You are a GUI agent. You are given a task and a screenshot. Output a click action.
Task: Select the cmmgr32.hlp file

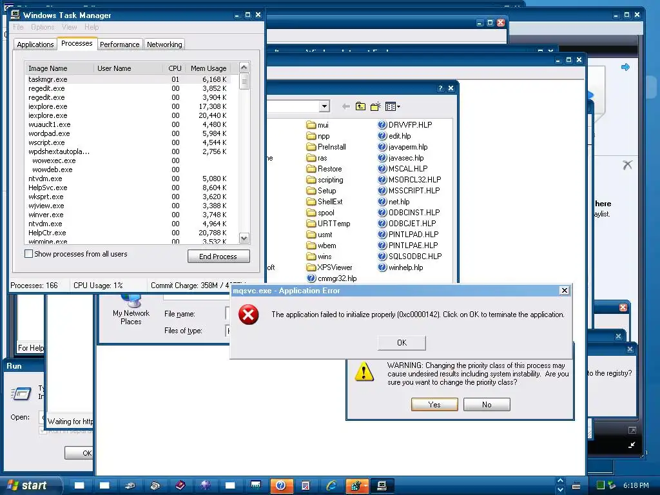[x=332, y=278]
